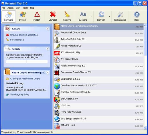This screenshot has height=135, width=148.
Task: Switch to the Software view icon
Action: [9, 16]
